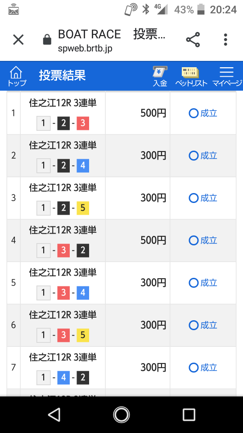Viewport: 243px width, 433px height.
Task: Open the ベットリスト bet list icon
Action: [191, 76]
